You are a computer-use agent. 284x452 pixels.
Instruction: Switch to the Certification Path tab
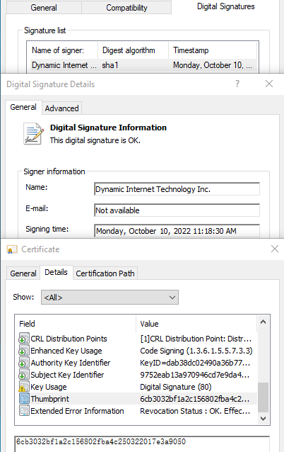pos(105,273)
